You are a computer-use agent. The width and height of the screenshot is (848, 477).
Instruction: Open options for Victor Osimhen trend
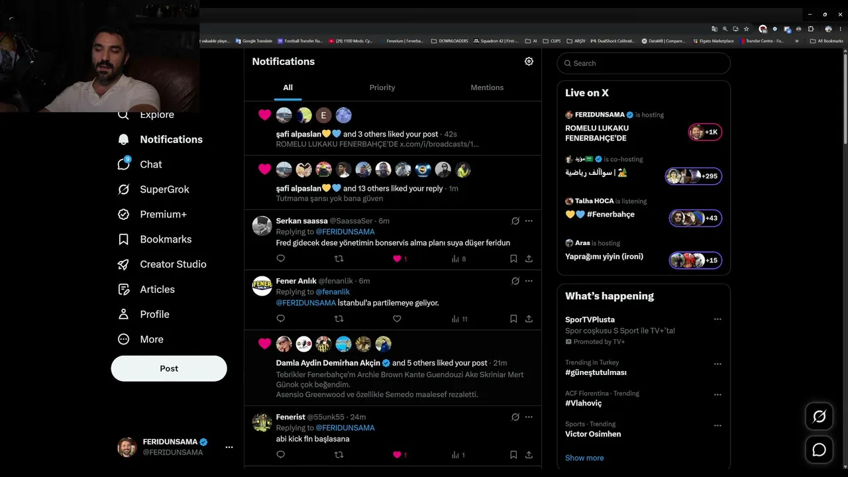717,425
